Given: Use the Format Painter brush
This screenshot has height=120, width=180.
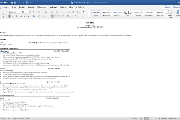Looking at the screenshot, I should tap(4, 17).
